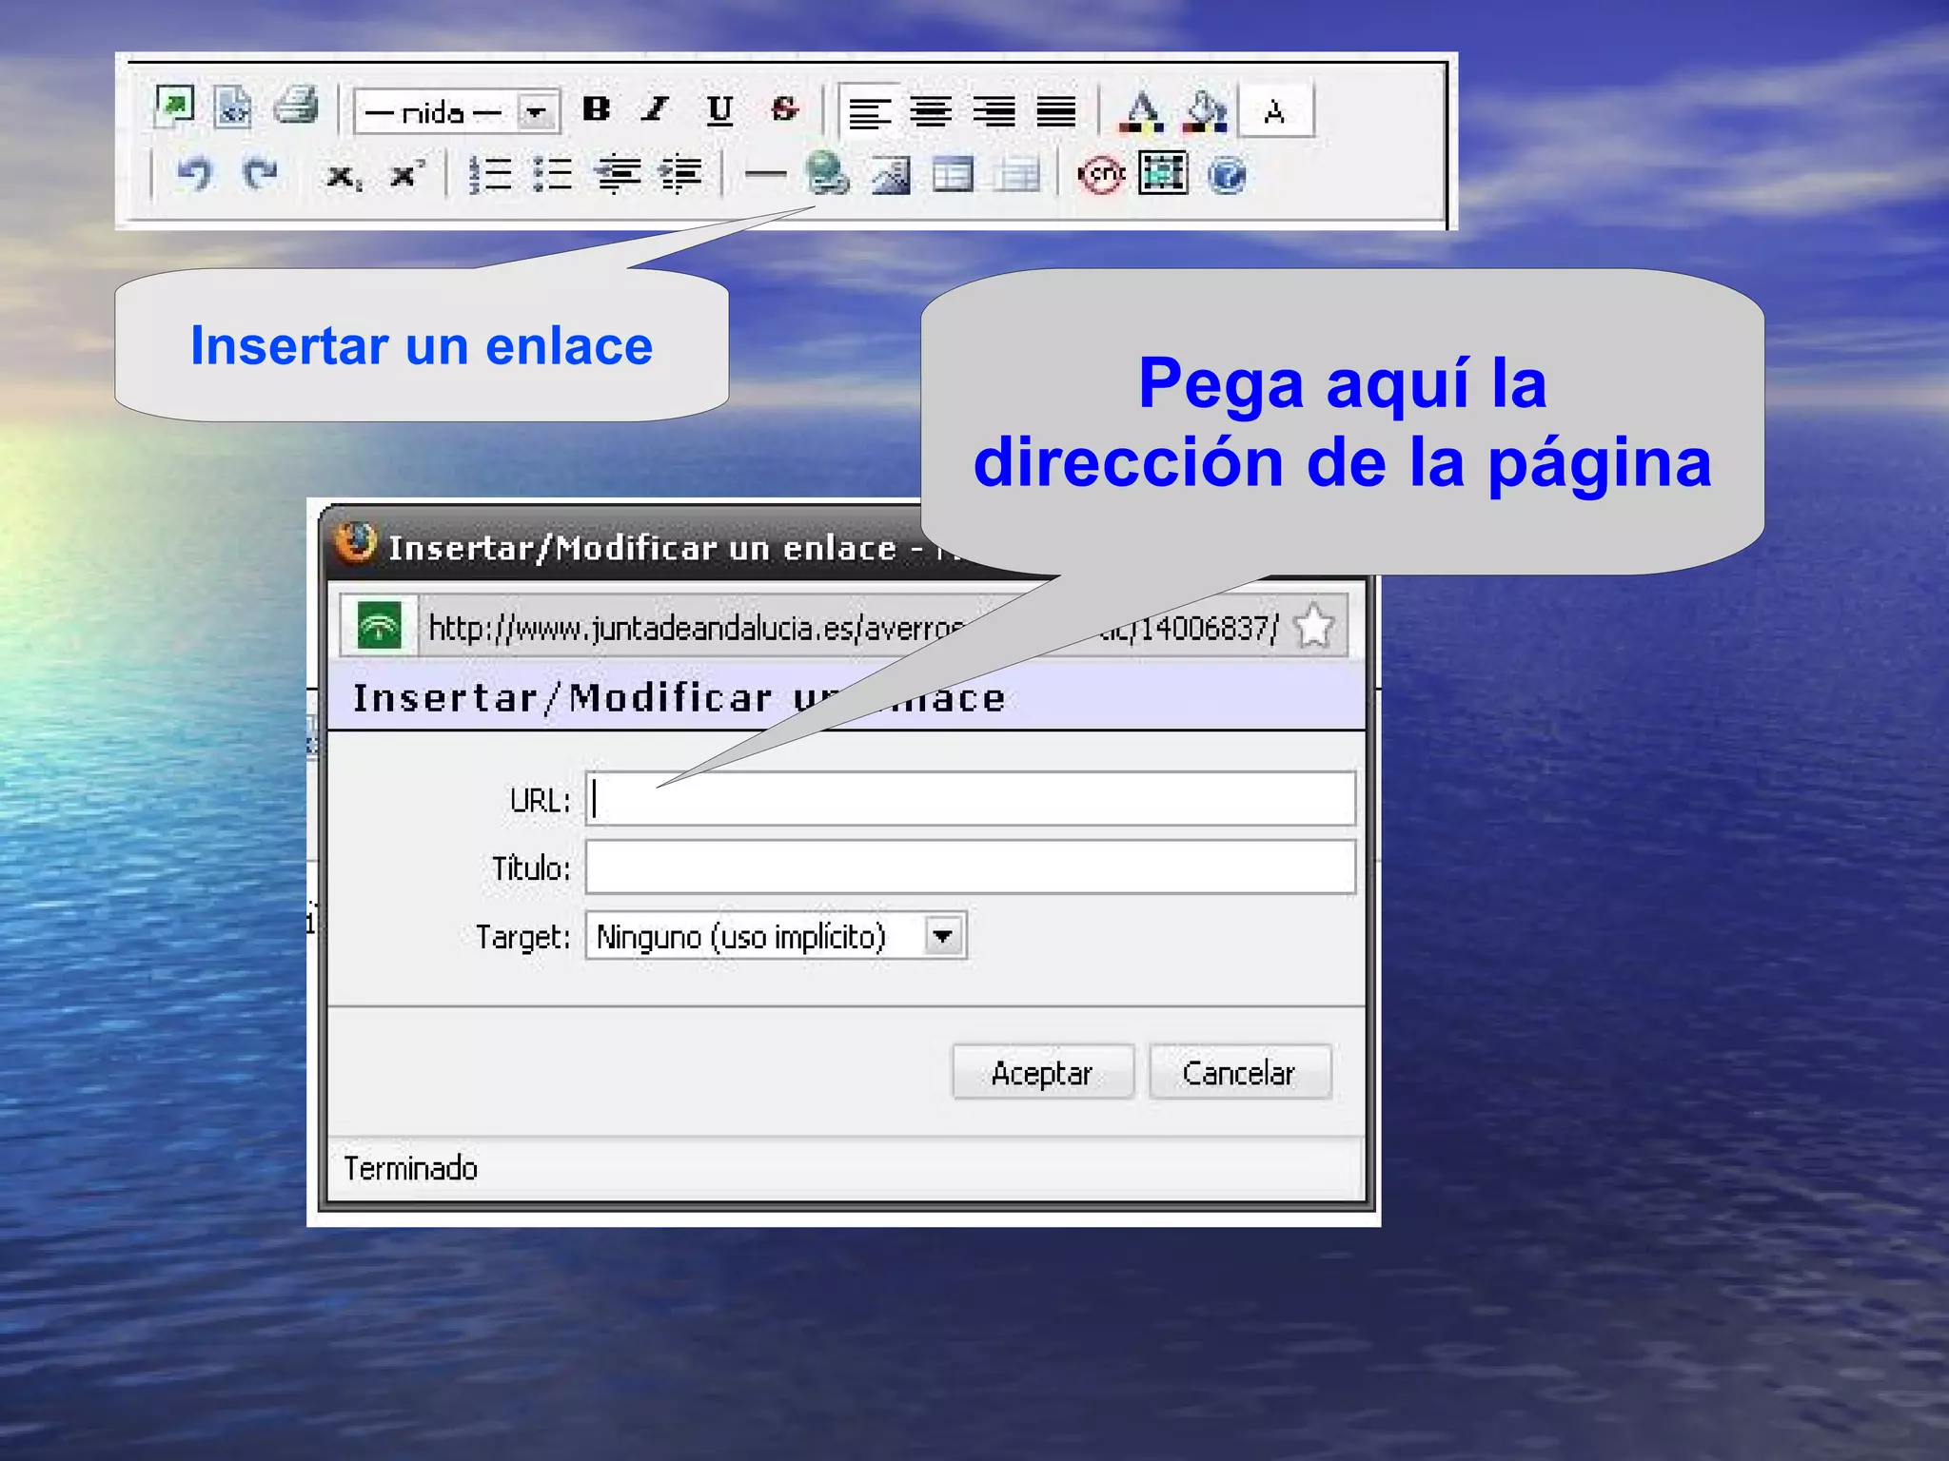Click the Cancelar button
This screenshot has width=1949, height=1461.
click(x=1239, y=1073)
